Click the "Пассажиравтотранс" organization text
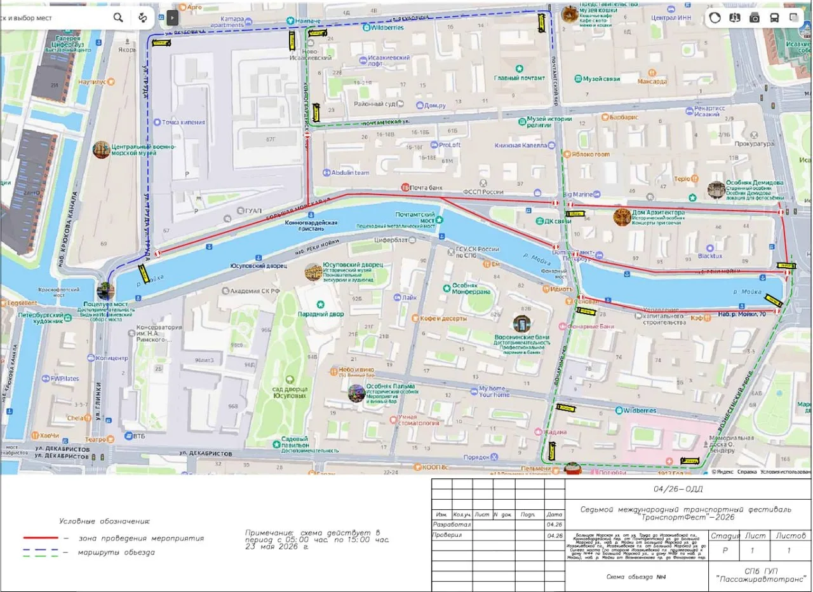This screenshot has width=813, height=592. tap(760, 579)
